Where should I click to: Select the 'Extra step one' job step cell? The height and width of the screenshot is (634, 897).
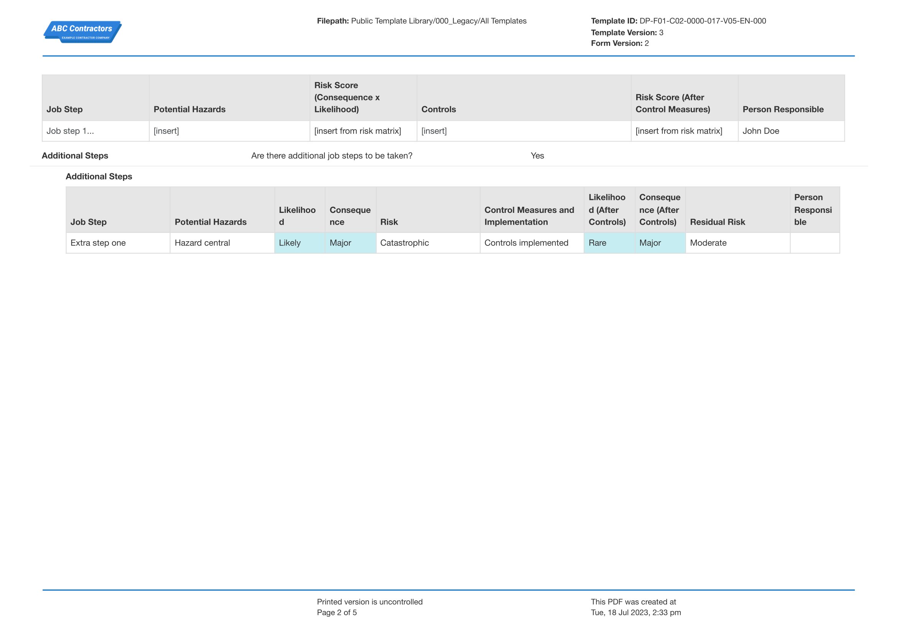[118, 242]
